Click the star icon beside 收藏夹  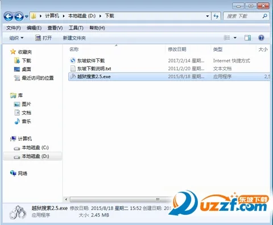13,52
